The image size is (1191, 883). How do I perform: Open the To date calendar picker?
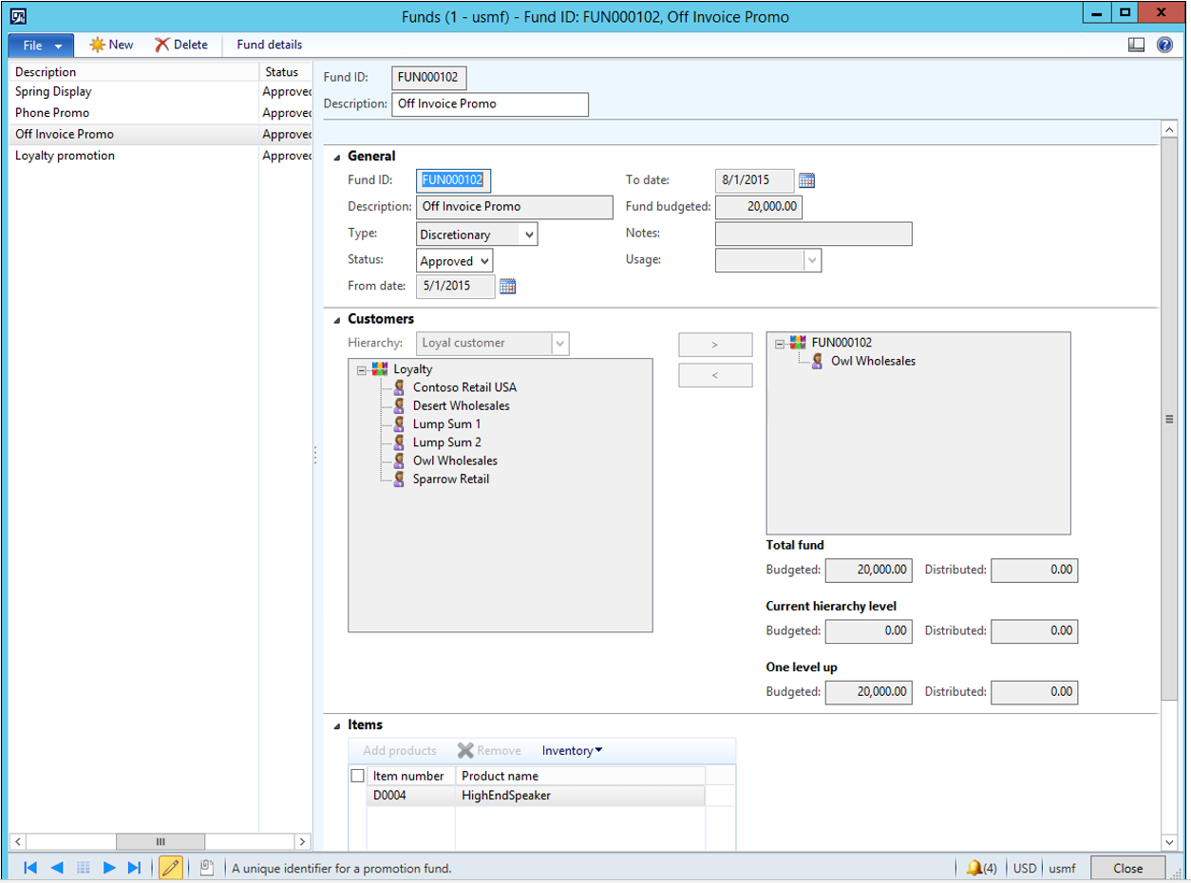(807, 180)
